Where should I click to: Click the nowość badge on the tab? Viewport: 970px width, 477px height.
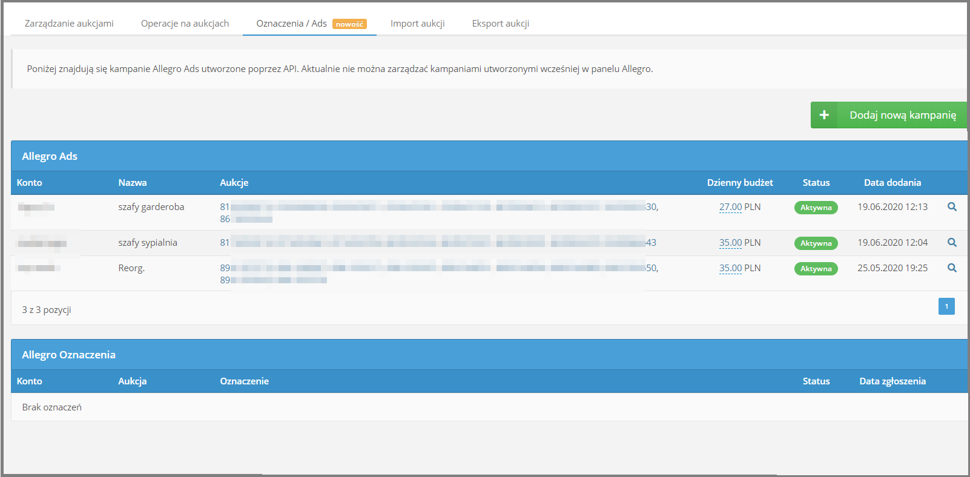(349, 24)
